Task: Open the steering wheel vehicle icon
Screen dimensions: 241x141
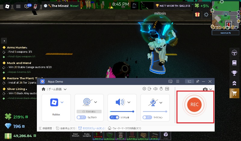Action: (234, 53)
